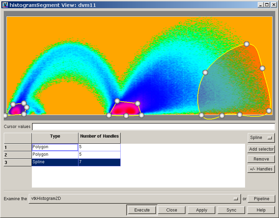Click the application icon in the title bar

click(x=5, y=5)
